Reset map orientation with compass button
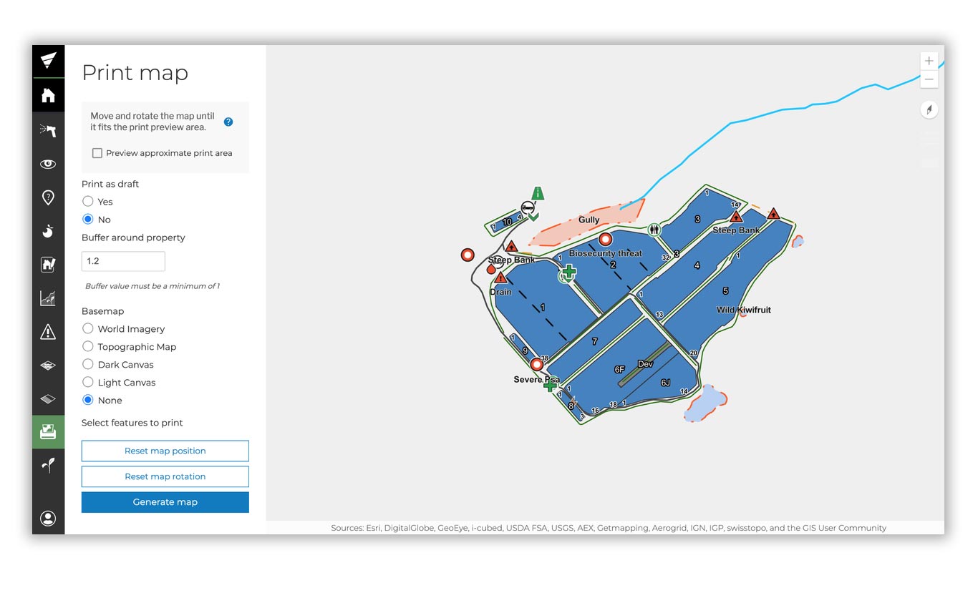This screenshot has height=598, width=978. pyautogui.click(x=929, y=110)
